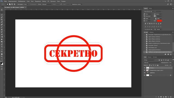
Task: Add a layer style (fx) at Layers panel bottom
Action: coord(159,97)
